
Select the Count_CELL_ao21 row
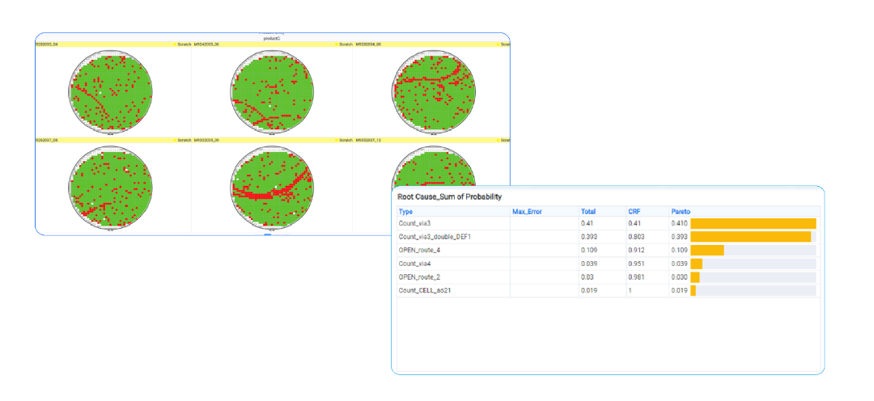click(608, 291)
